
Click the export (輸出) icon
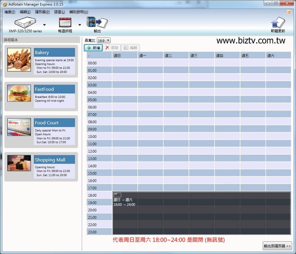97,22
